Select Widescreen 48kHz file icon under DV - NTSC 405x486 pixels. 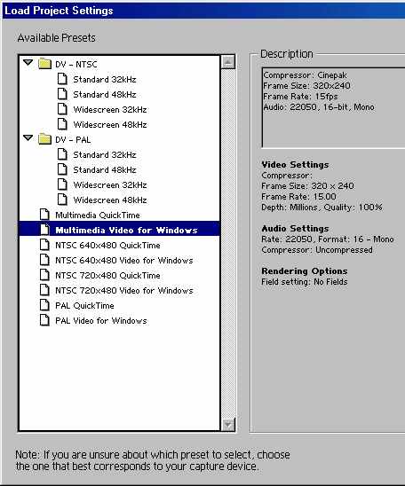62,124
